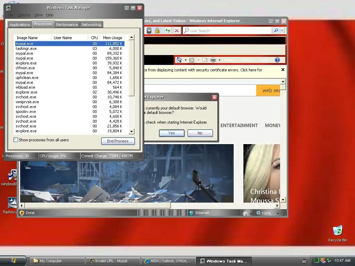Click the keyboard language bar icon in taskbar

pyautogui.click(x=304, y=261)
